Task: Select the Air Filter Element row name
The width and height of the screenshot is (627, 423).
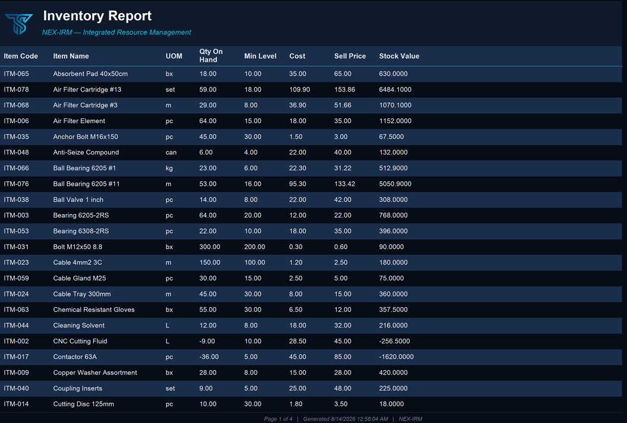Action: [79, 121]
